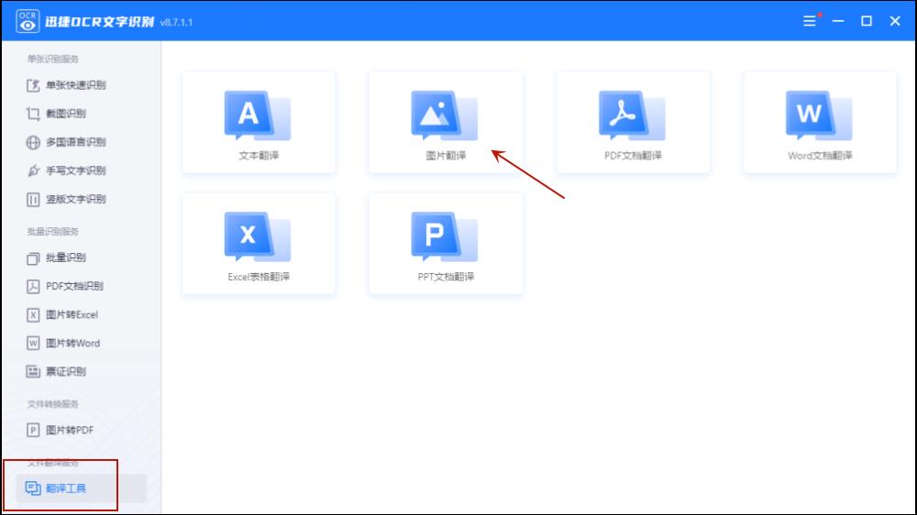
Task: Open the hamburger menu in the title bar
Action: (810, 21)
